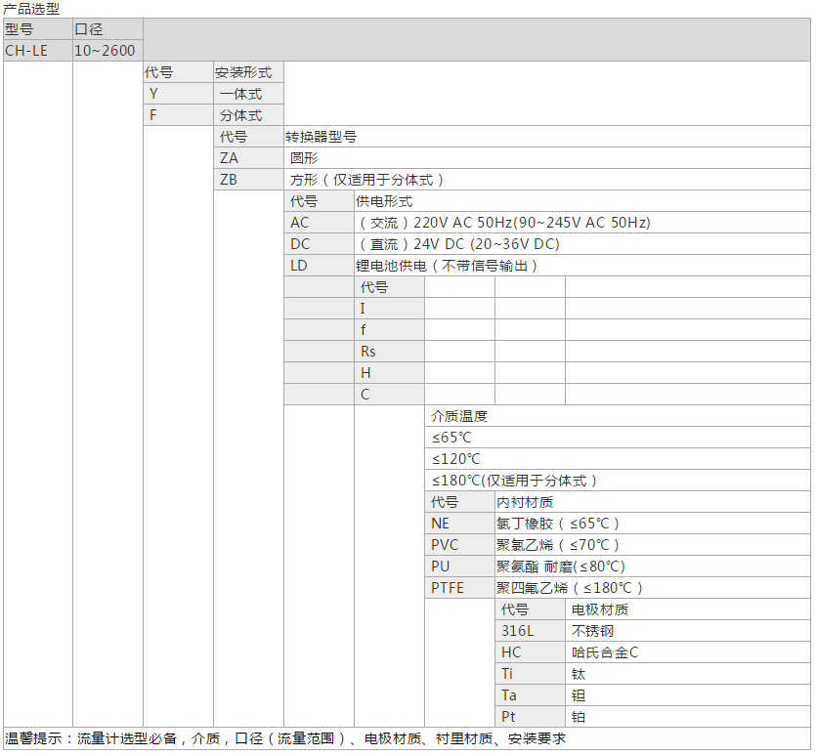Click the Rs code cell
Image resolution: width=816 pixels, height=756 pixels.
pos(388,352)
